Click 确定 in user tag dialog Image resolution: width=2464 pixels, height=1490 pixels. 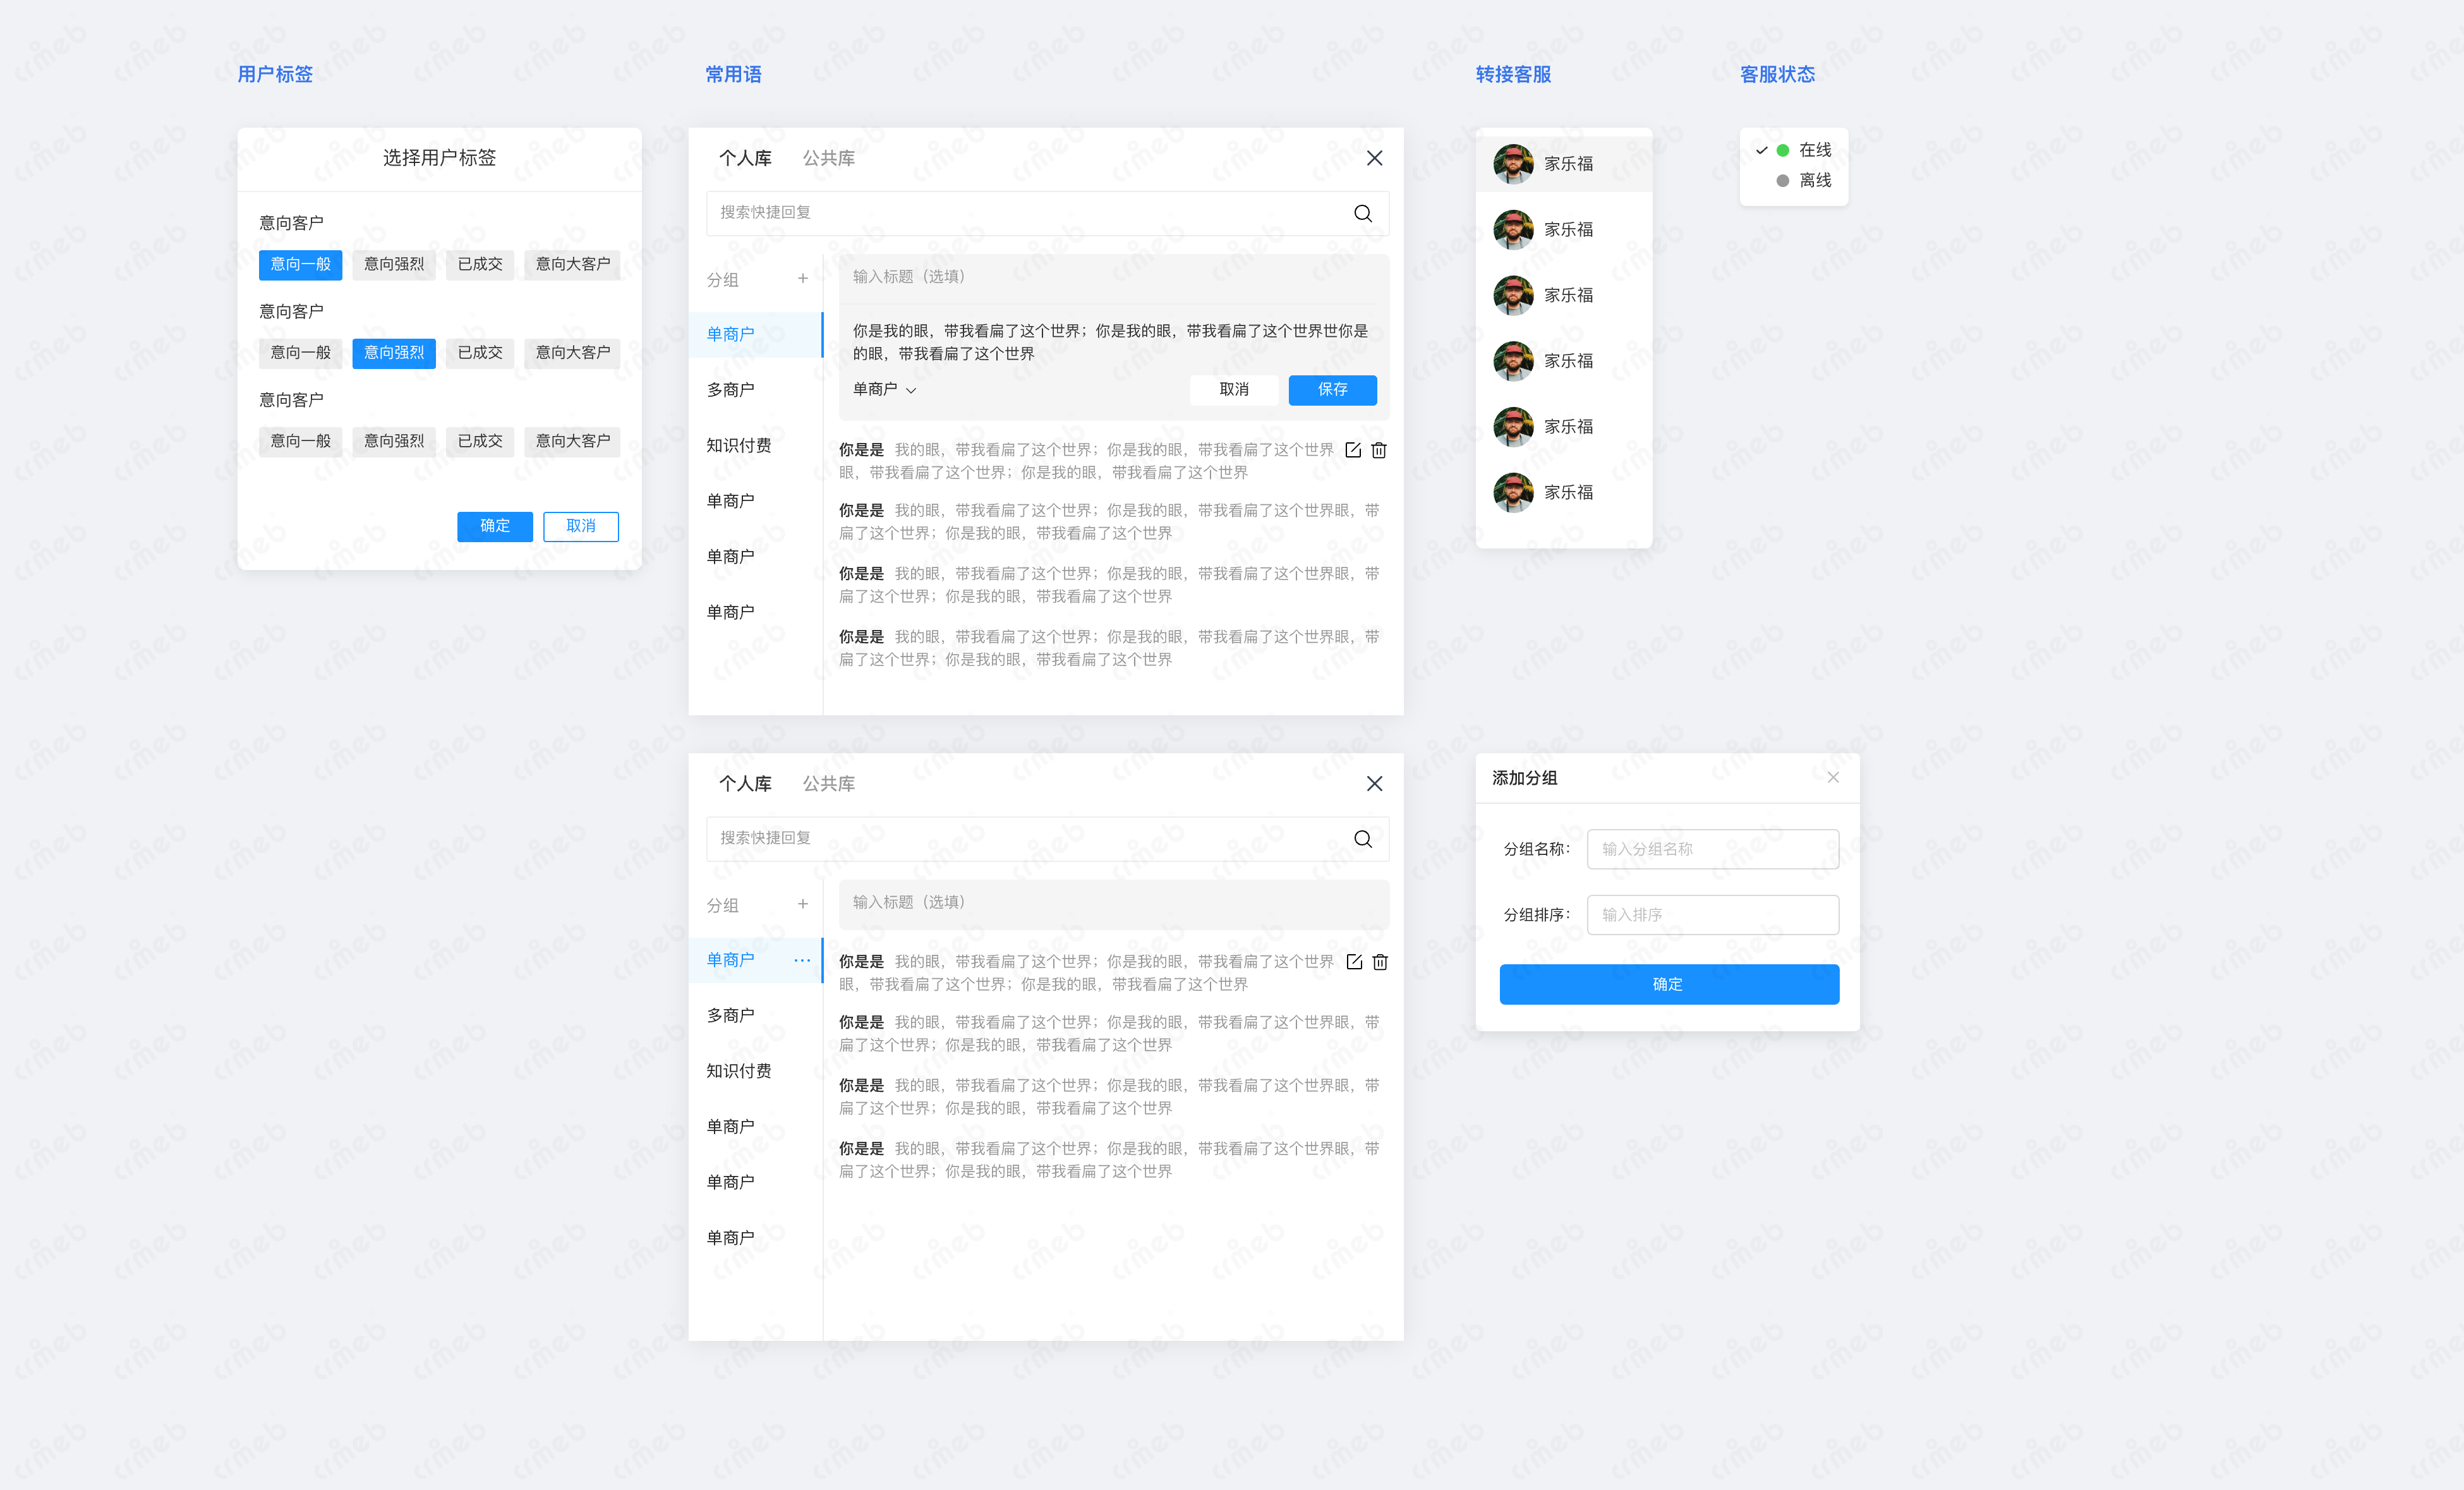(494, 526)
